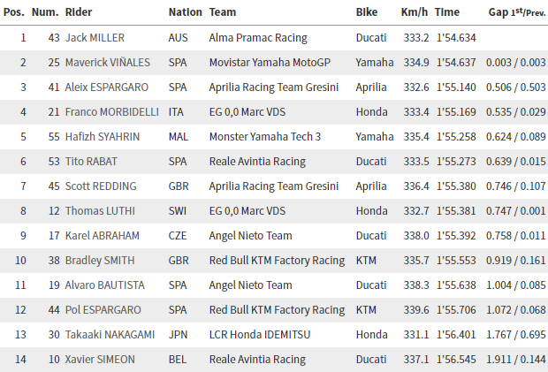Select Red Bull KTM team for Bradley SMITH

tap(278, 261)
